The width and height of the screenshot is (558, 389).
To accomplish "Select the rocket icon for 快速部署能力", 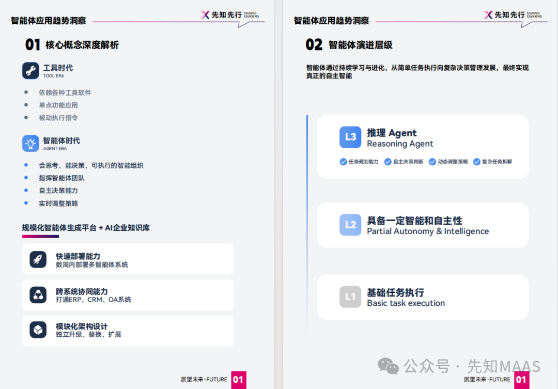I will 38,259.
